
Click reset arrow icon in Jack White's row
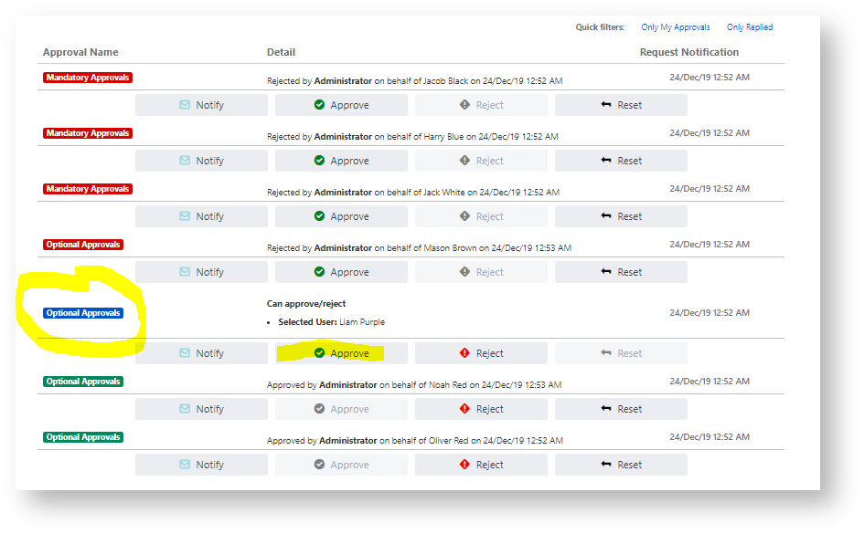605,216
